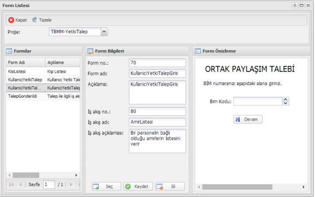Click the Açıklama text area
315x197 pixels.
[x=157, y=92]
